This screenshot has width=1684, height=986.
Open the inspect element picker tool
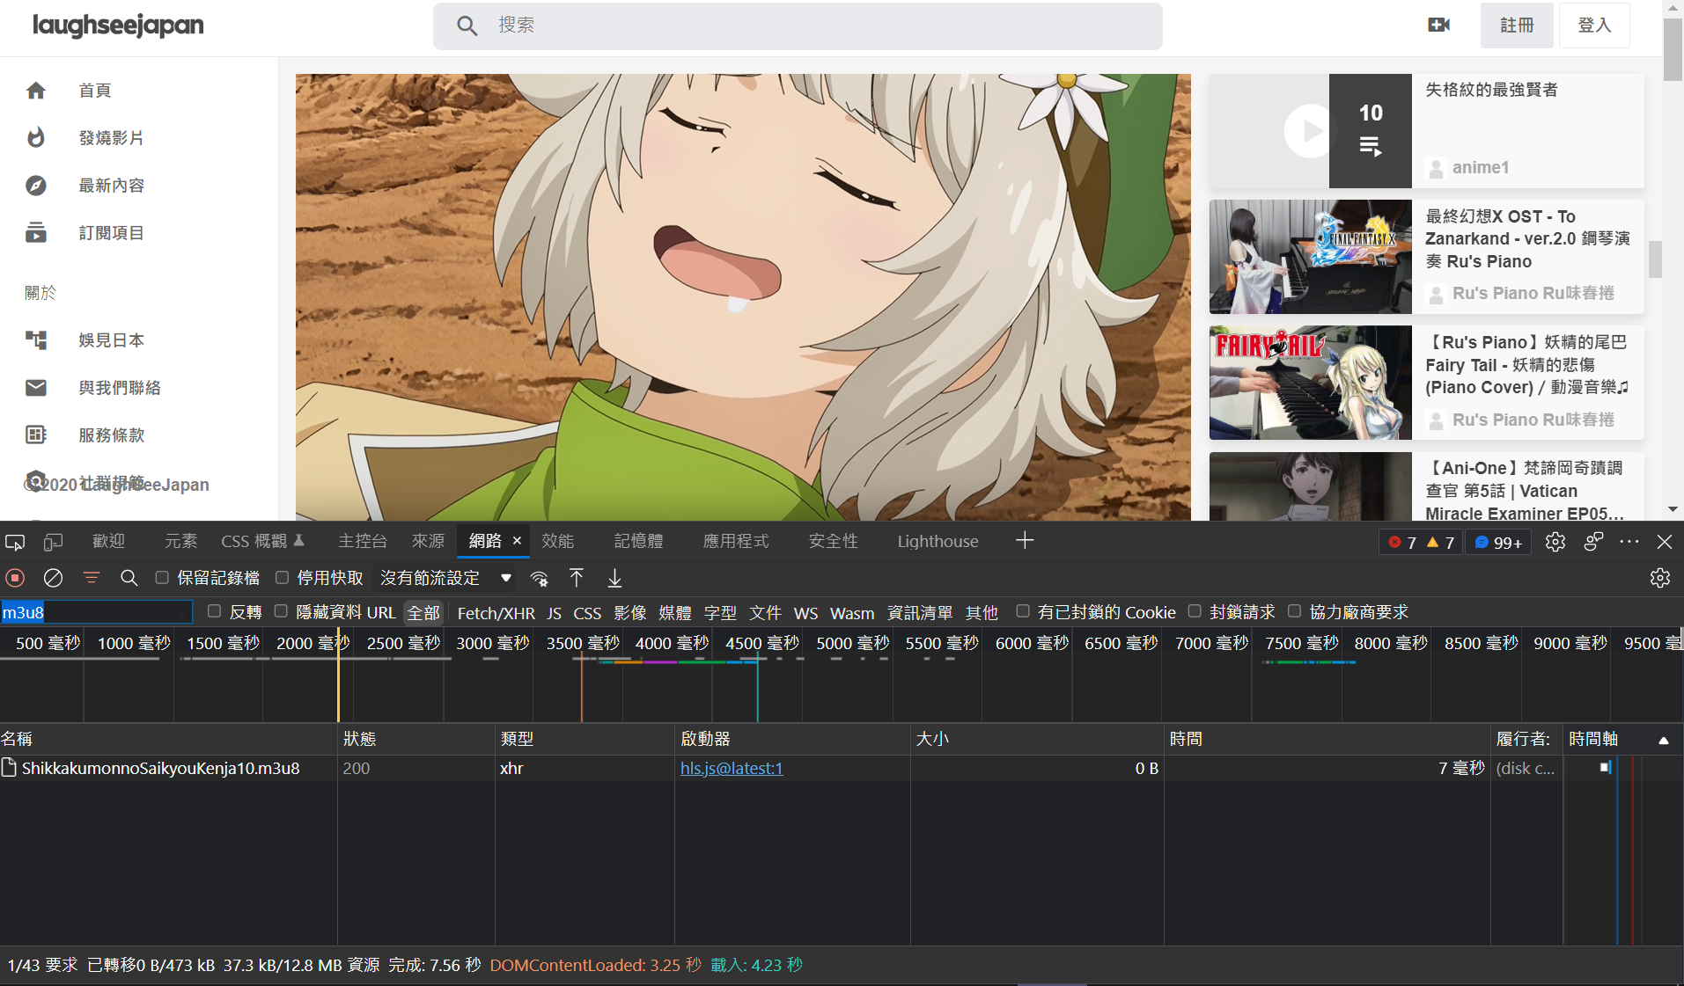tap(15, 542)
